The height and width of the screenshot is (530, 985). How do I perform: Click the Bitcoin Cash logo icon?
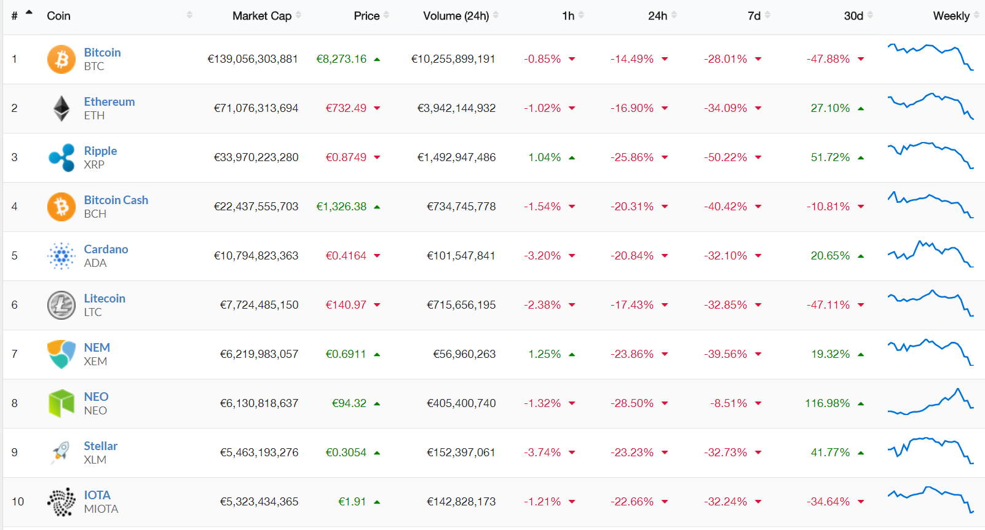[x=61, y=207]
